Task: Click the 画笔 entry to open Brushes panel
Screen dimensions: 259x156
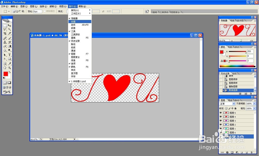Action: (73, 37)
